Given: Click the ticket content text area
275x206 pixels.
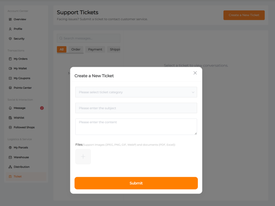Looking at the screenshot, I should 136,127.
